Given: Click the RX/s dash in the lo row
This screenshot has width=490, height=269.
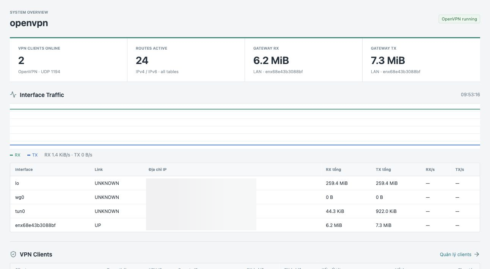Looking at the screenshot, I should [428, 183].
